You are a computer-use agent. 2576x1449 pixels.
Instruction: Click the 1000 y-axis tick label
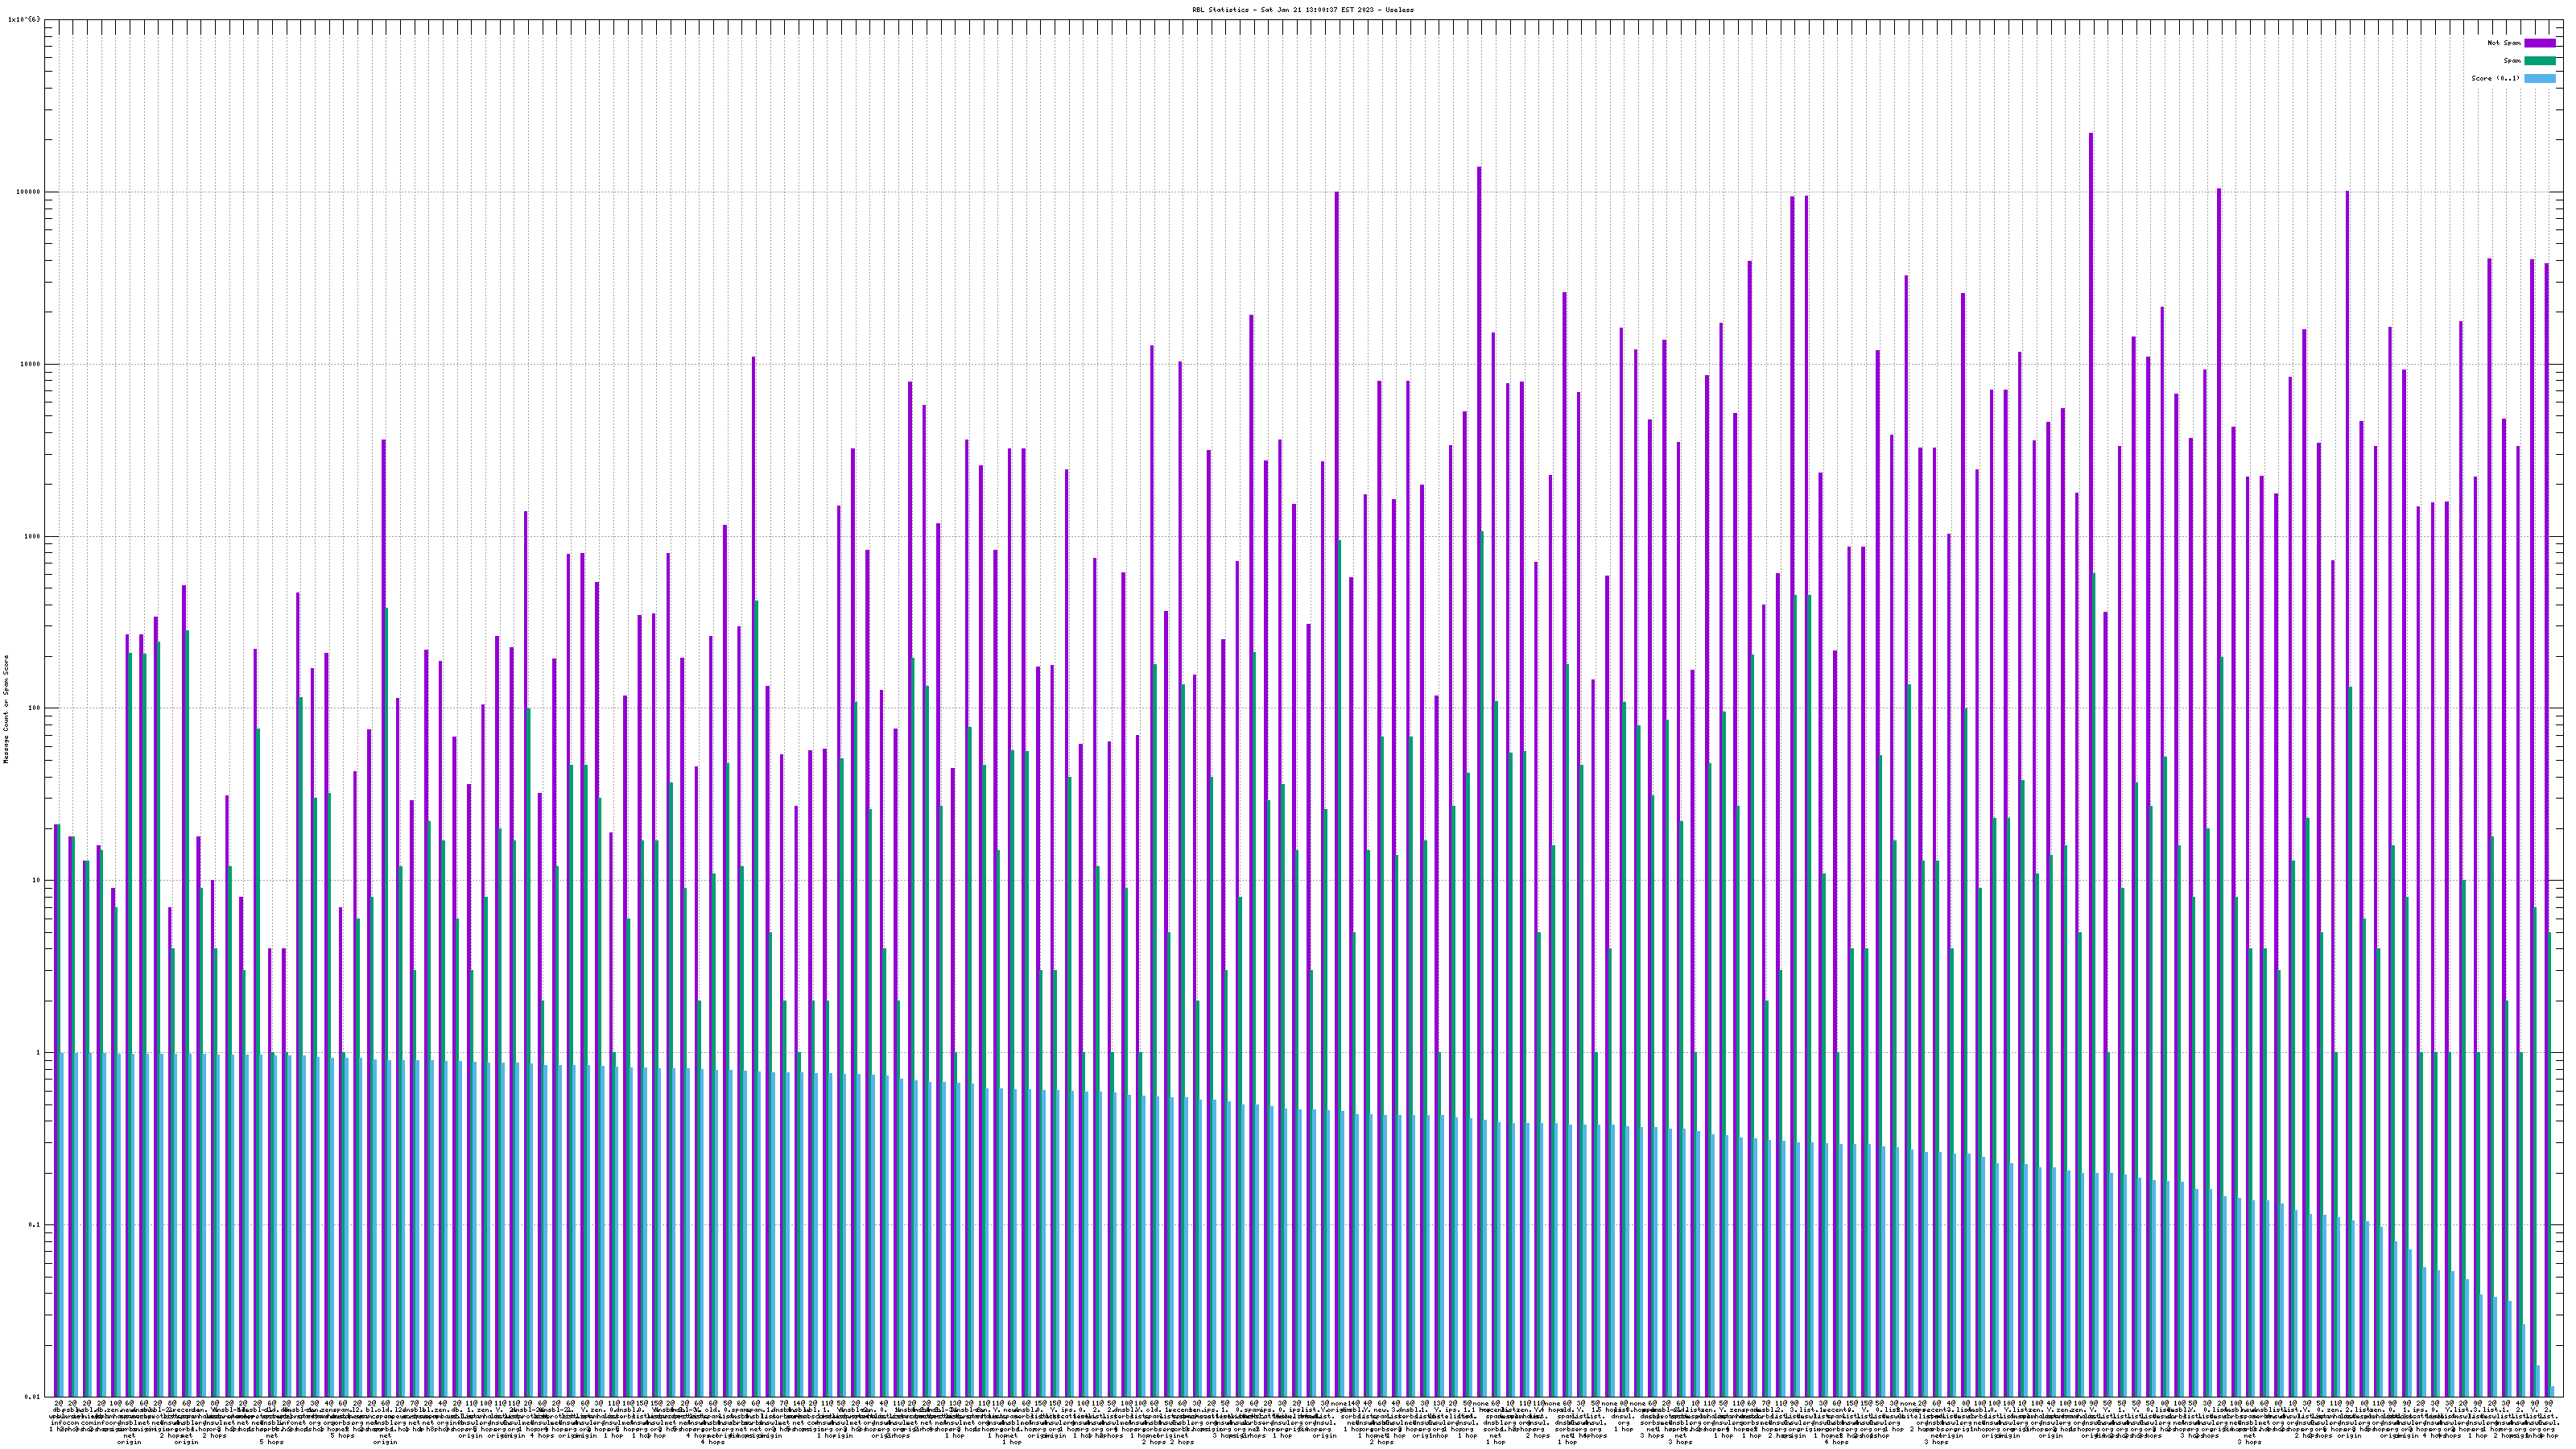tap(34, 536)
